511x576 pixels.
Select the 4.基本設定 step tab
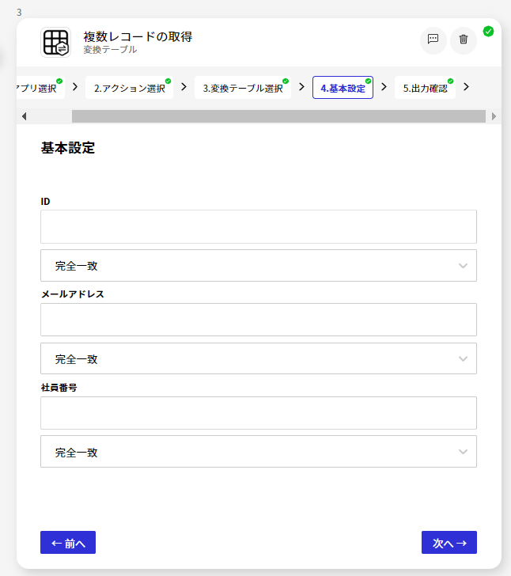[x=343, y=88]
